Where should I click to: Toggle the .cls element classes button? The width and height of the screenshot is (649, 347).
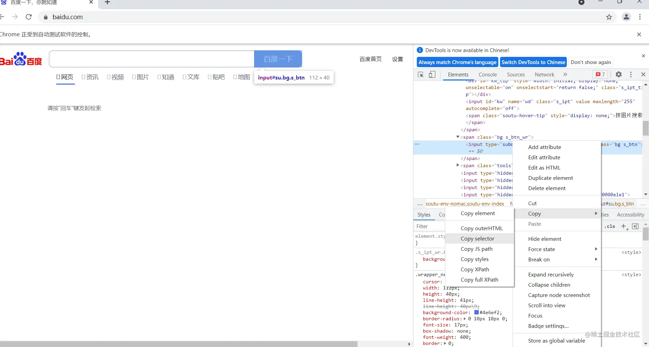point(610,226)
